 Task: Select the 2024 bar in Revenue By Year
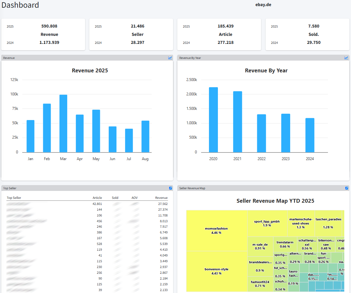pos(310,135)
